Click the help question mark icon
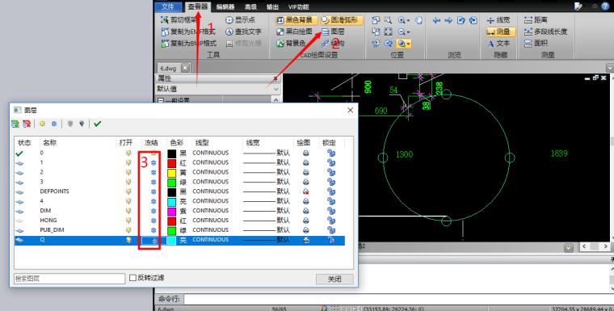The image size is (614, 311). click(604, 6)
